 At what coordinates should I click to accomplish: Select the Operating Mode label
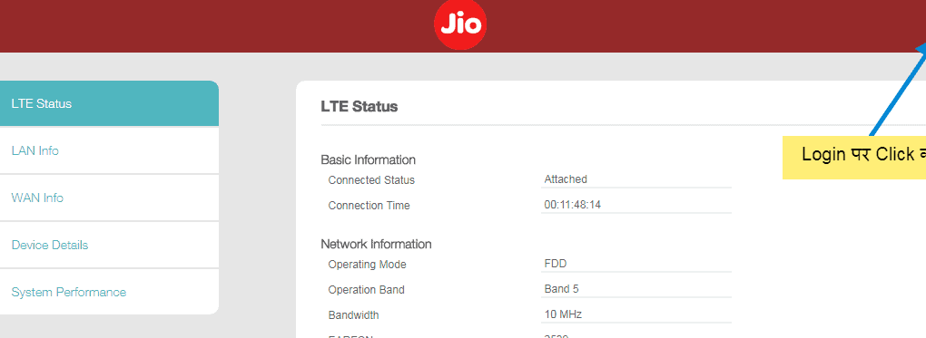pos(368,265)
